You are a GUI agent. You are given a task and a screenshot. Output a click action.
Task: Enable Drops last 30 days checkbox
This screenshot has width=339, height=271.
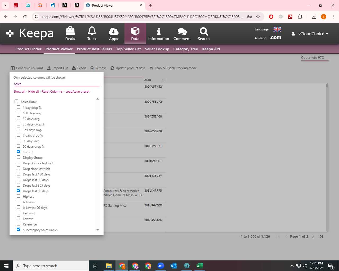tap(18, 179)
